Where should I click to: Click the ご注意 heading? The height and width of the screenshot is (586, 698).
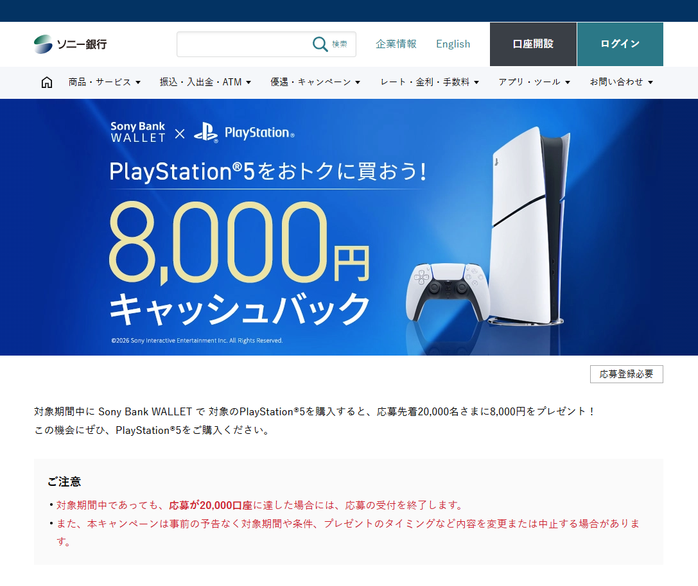(x=64, y=482)
